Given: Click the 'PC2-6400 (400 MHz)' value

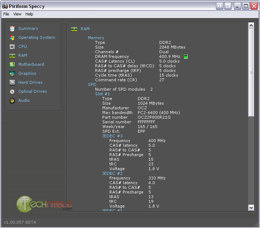Looking at the screenshot, I should pos(159,113).
